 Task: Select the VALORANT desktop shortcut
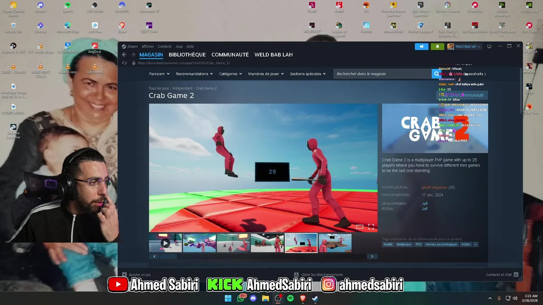click(x=312, y=28)
